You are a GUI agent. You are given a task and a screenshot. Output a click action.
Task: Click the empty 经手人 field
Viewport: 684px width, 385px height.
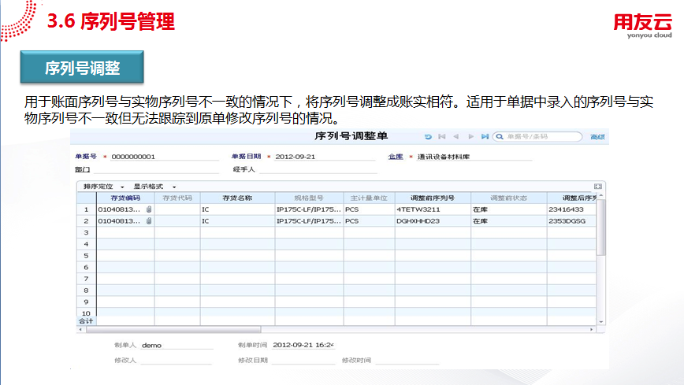tap(318, 169)
